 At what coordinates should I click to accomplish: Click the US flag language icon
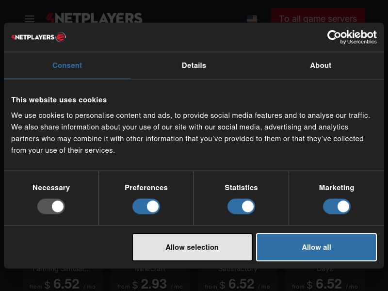252,19
